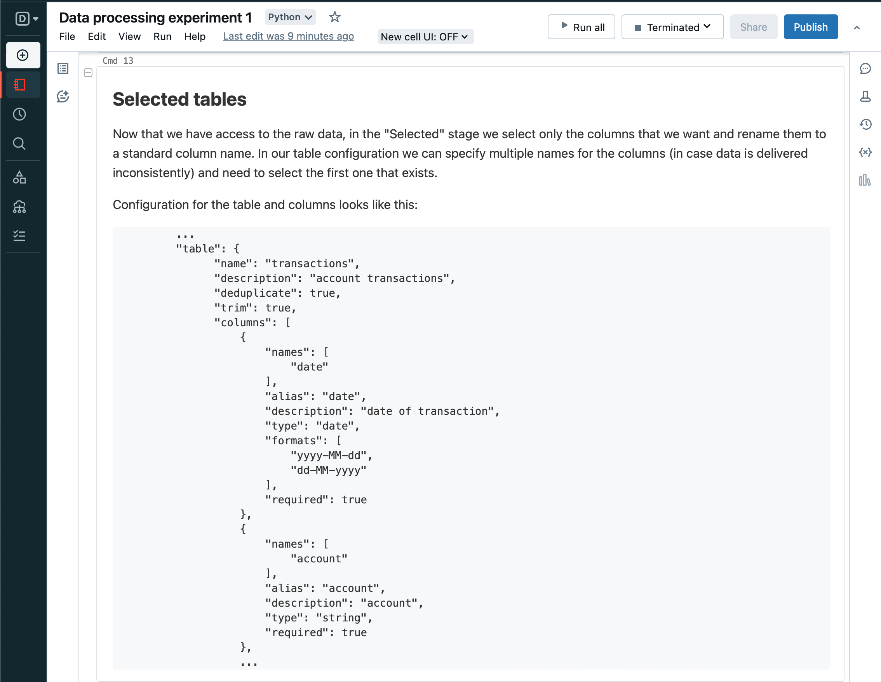Collapse the header with up chevron
Viewport: 881px width, 682px height.
[x=857, y=28]
